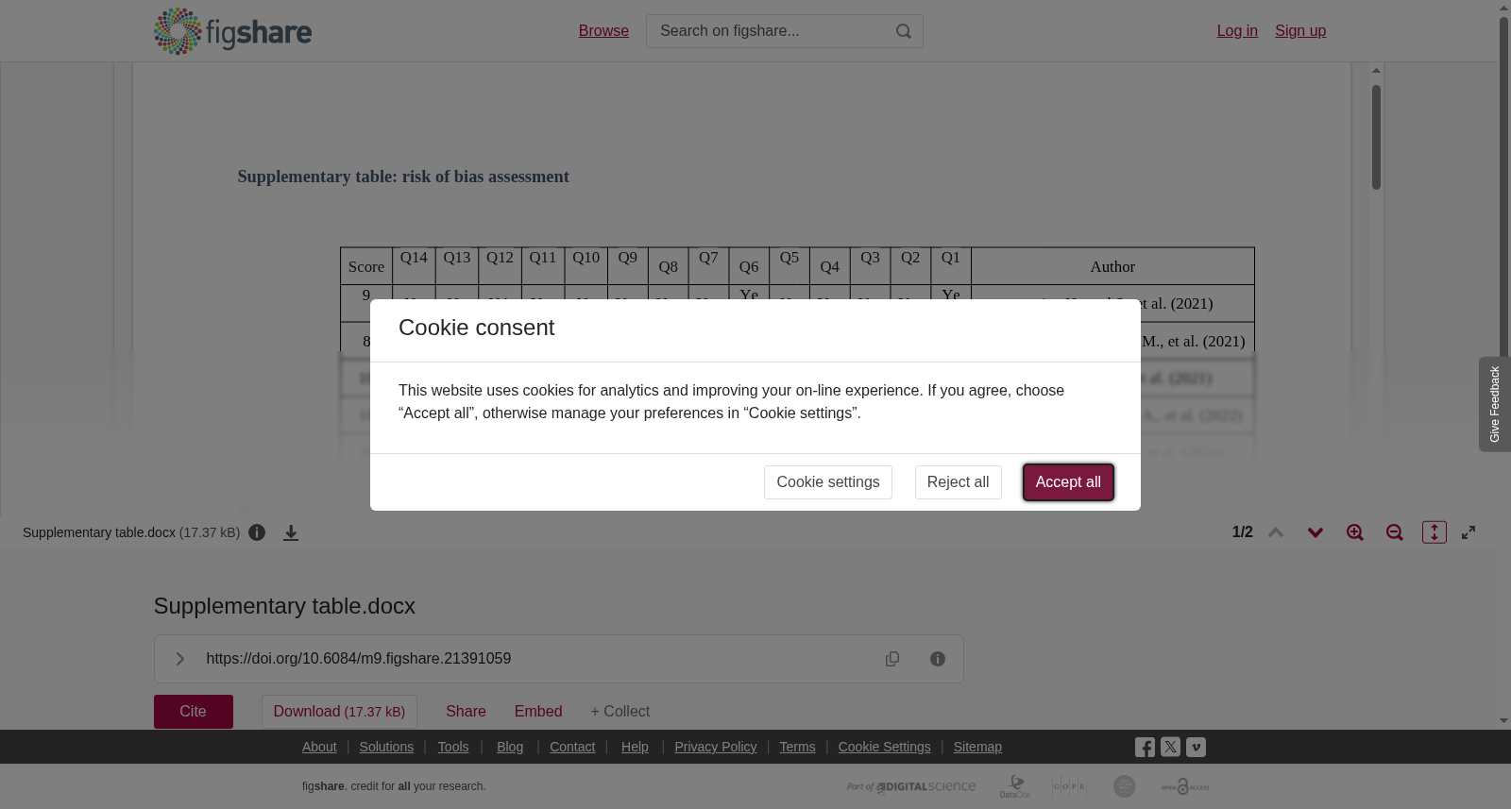Click the viewer scrollbar up arrow
This screenshot has width=1511, height=809.
point(1376,71)
